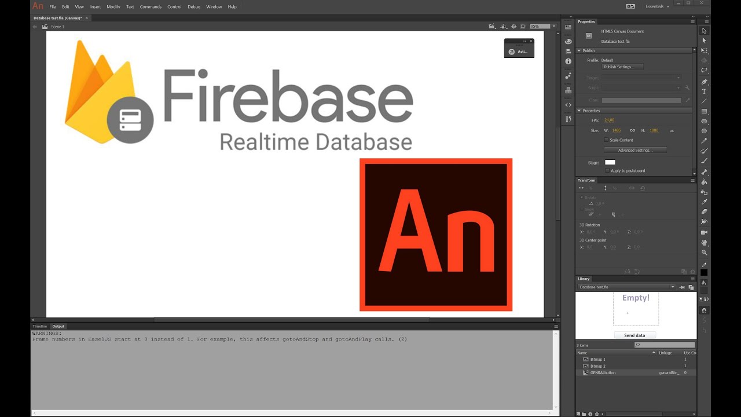Open the Output panel options menu
741x417 pixels.
556,326
